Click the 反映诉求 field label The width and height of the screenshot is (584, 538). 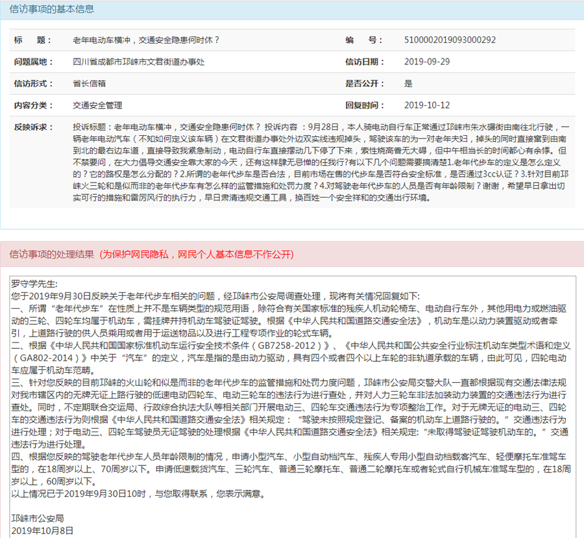click(x=32, y=127)
